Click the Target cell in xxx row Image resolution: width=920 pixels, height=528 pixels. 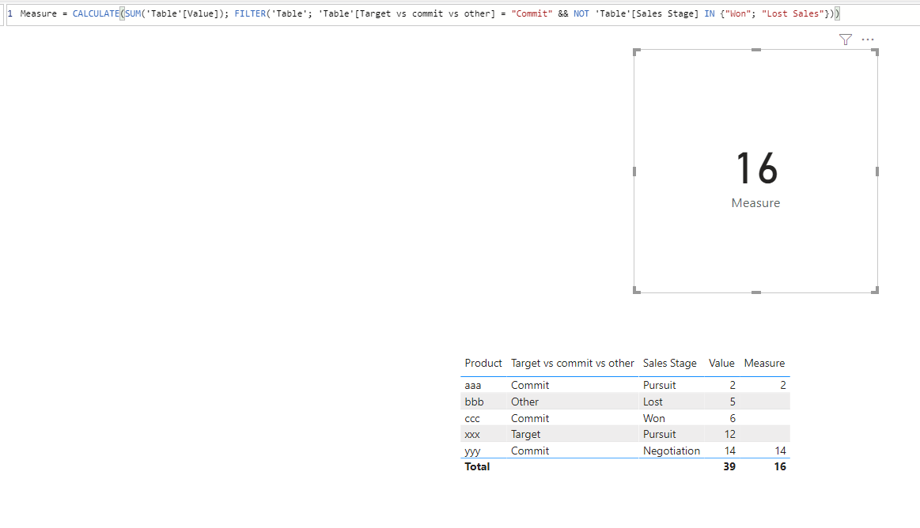(526, 434)
